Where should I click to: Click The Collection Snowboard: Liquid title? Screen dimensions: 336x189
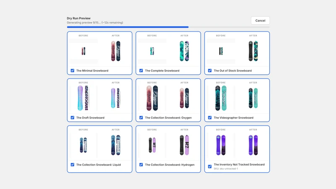(x=98, y=165)
